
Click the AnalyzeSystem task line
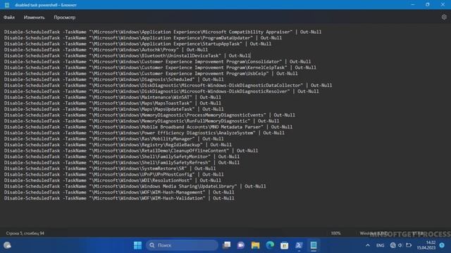(144, 133)
